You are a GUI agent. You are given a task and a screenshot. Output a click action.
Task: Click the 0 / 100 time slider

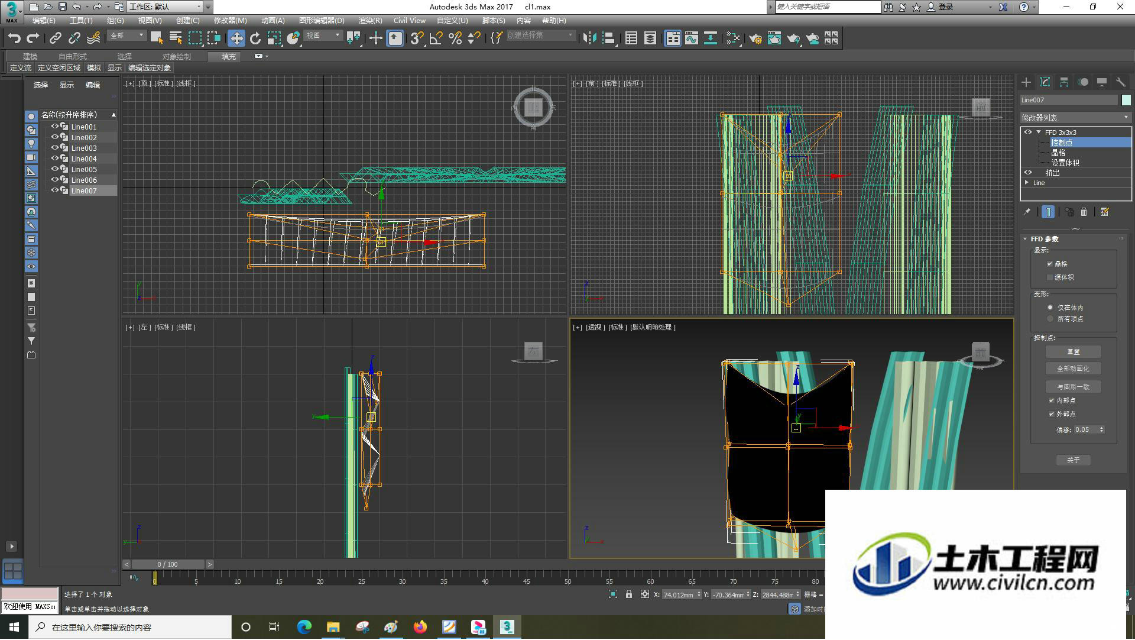pyautogui.click(x=168, y=565)
